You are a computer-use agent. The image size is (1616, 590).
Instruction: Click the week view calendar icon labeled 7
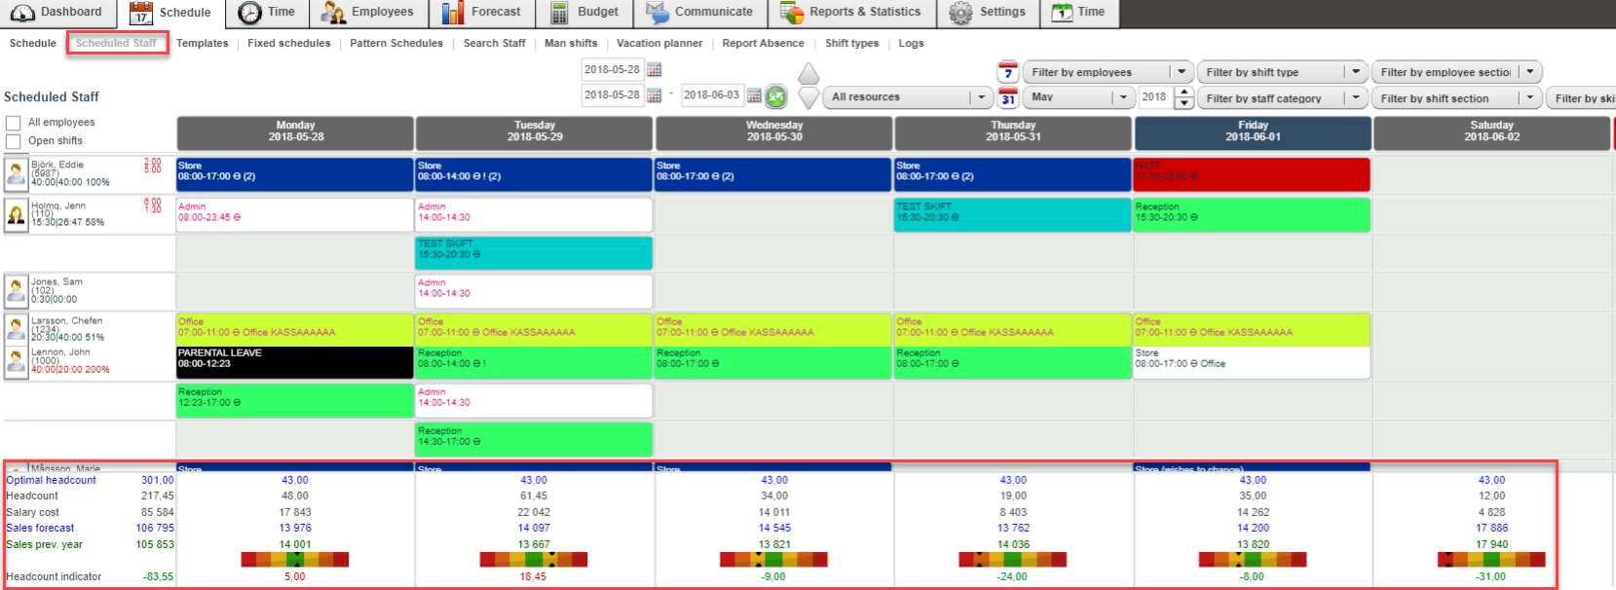[x=1008, y=72]
